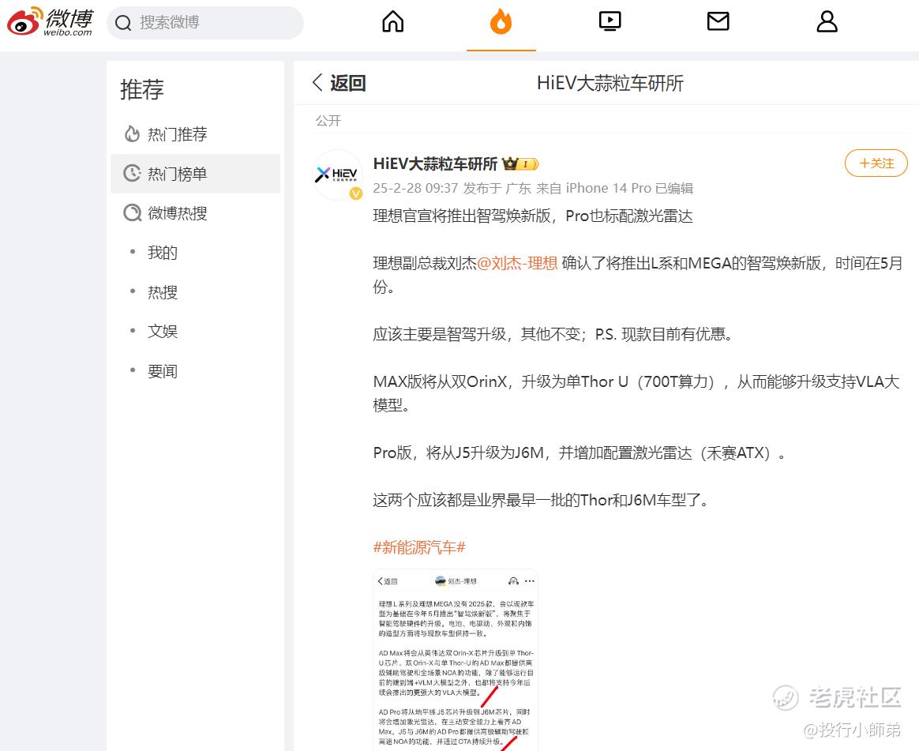Open 要闻 sidebar entry
This screenshot has width=919, height=751.
tap(163, 371)
